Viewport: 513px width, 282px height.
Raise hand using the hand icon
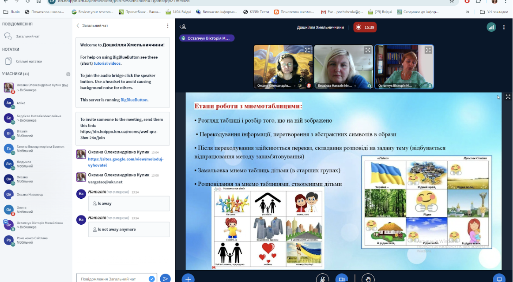(368, 279)
